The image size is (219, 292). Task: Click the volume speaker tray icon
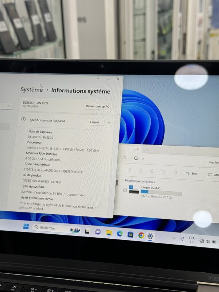tap(208, 241)
